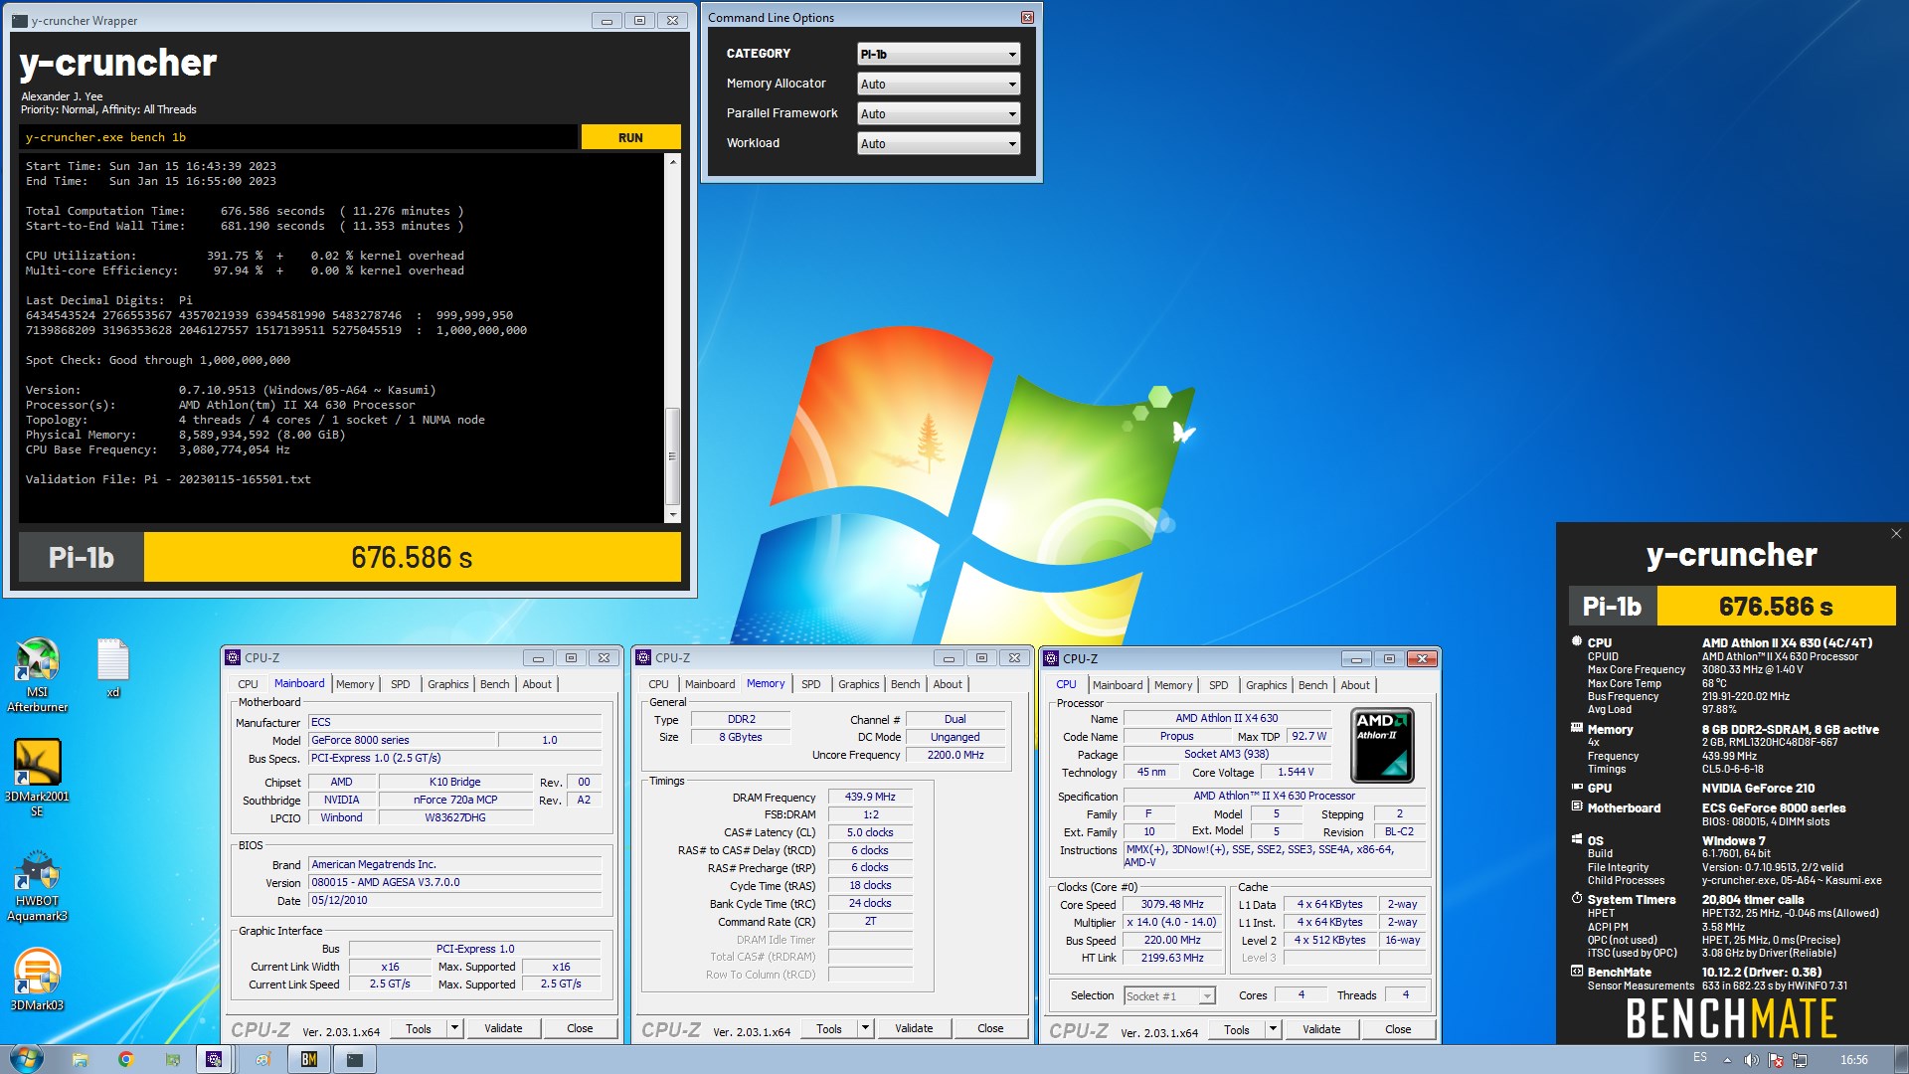Image resolution: width=1909 pixels, height=1074 pixels.
Task: Launch 3DMark2001 SE desktop shortcut
Action: coord(37,778)
